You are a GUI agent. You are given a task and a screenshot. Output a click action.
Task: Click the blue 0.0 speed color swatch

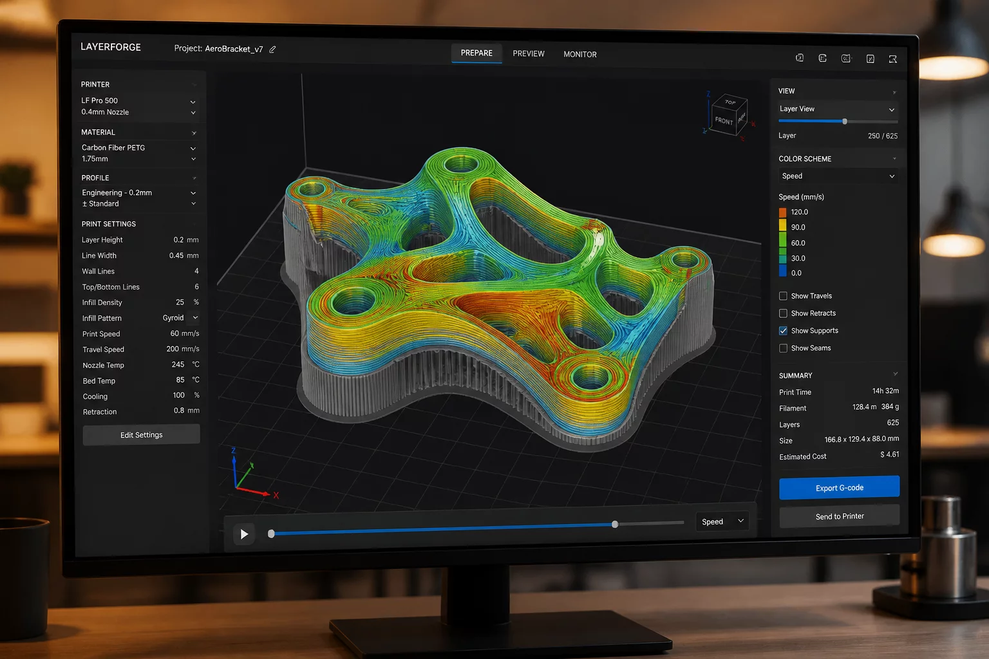click(x=783, y=272)
